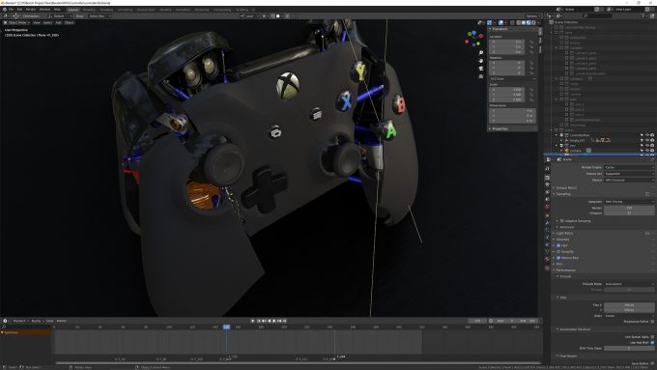657x370 pixels.
Task: Open the Particles properties tab icon
Action: click(547, 230)
